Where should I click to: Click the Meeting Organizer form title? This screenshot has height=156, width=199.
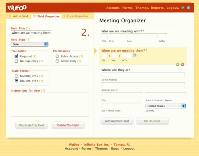(123, 21)
